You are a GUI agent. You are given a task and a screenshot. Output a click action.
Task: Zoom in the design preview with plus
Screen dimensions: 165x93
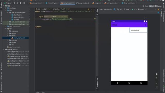[x=156, y=78]
